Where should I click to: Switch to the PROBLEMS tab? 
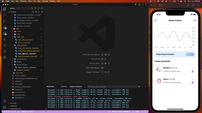(50, 87)
